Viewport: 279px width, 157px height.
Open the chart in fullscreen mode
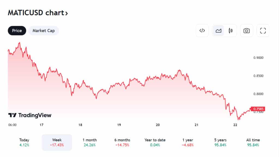[263, 31]
